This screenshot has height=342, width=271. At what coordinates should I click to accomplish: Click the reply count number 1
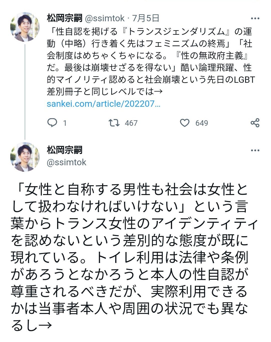pyautogui.click(x=65, y=123)
